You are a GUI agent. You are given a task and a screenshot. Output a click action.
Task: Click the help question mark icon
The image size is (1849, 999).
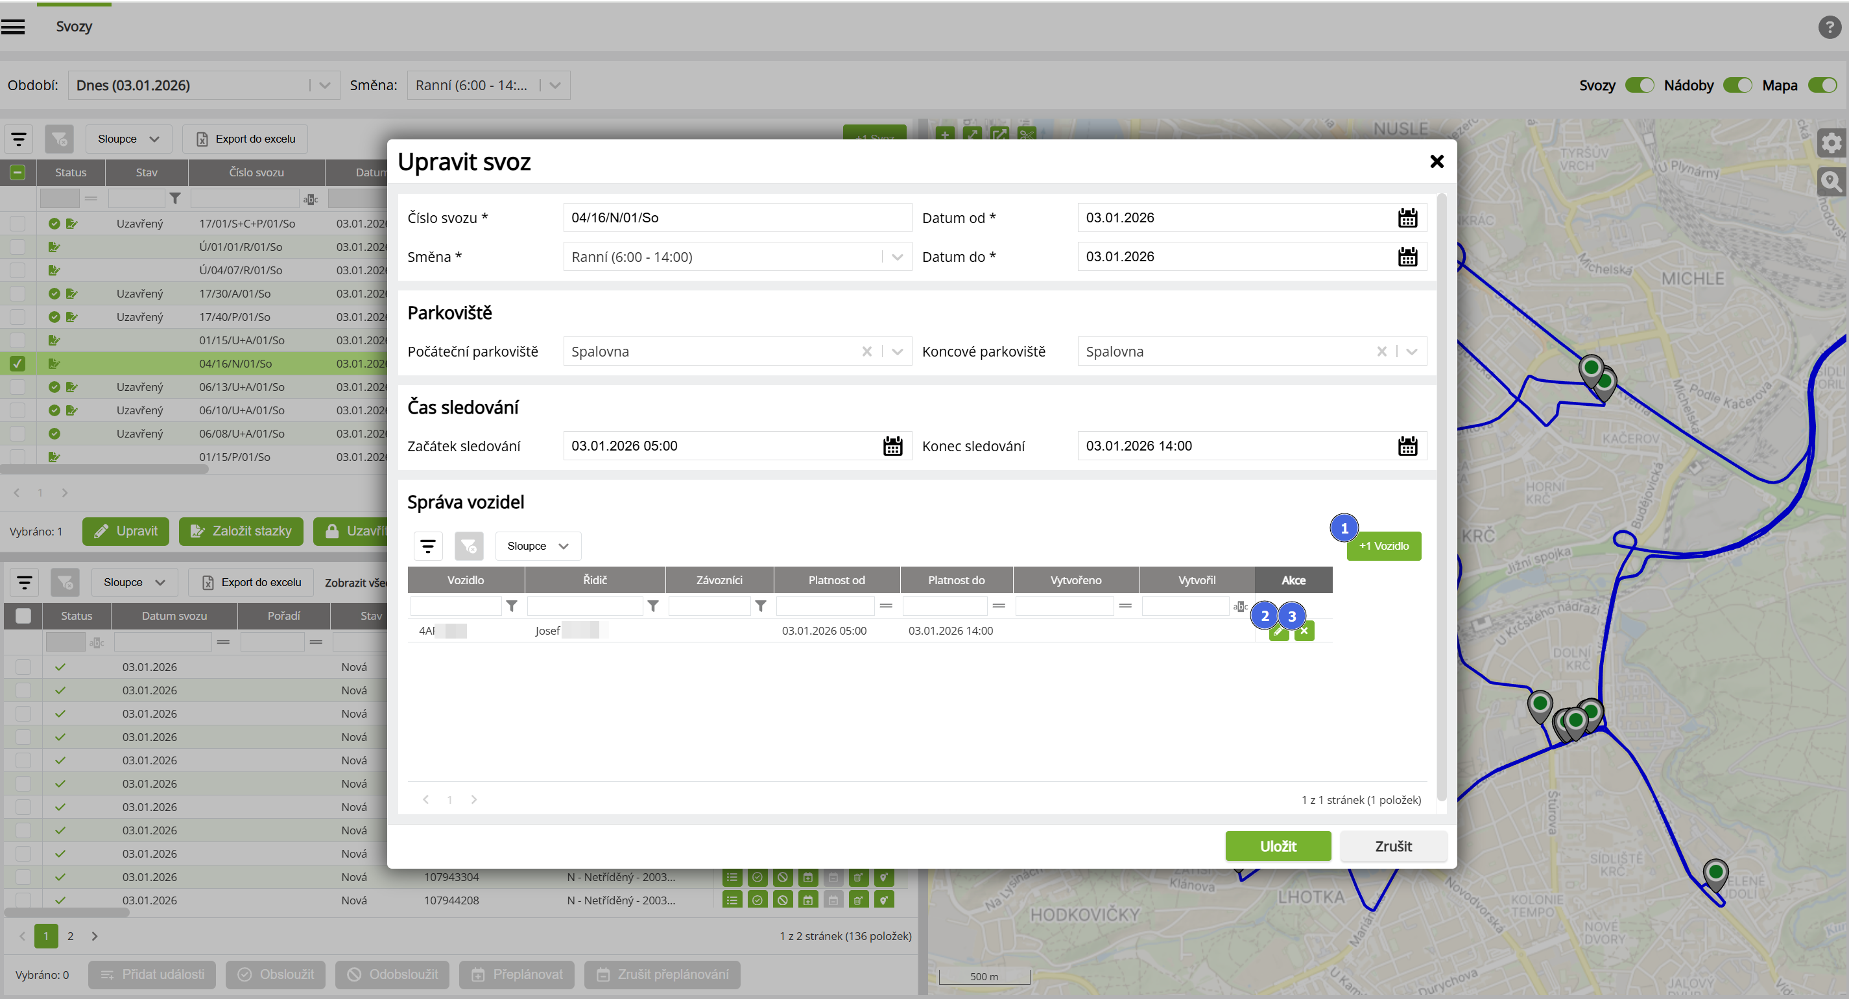pyautogui.click(x=1829, y=27)
